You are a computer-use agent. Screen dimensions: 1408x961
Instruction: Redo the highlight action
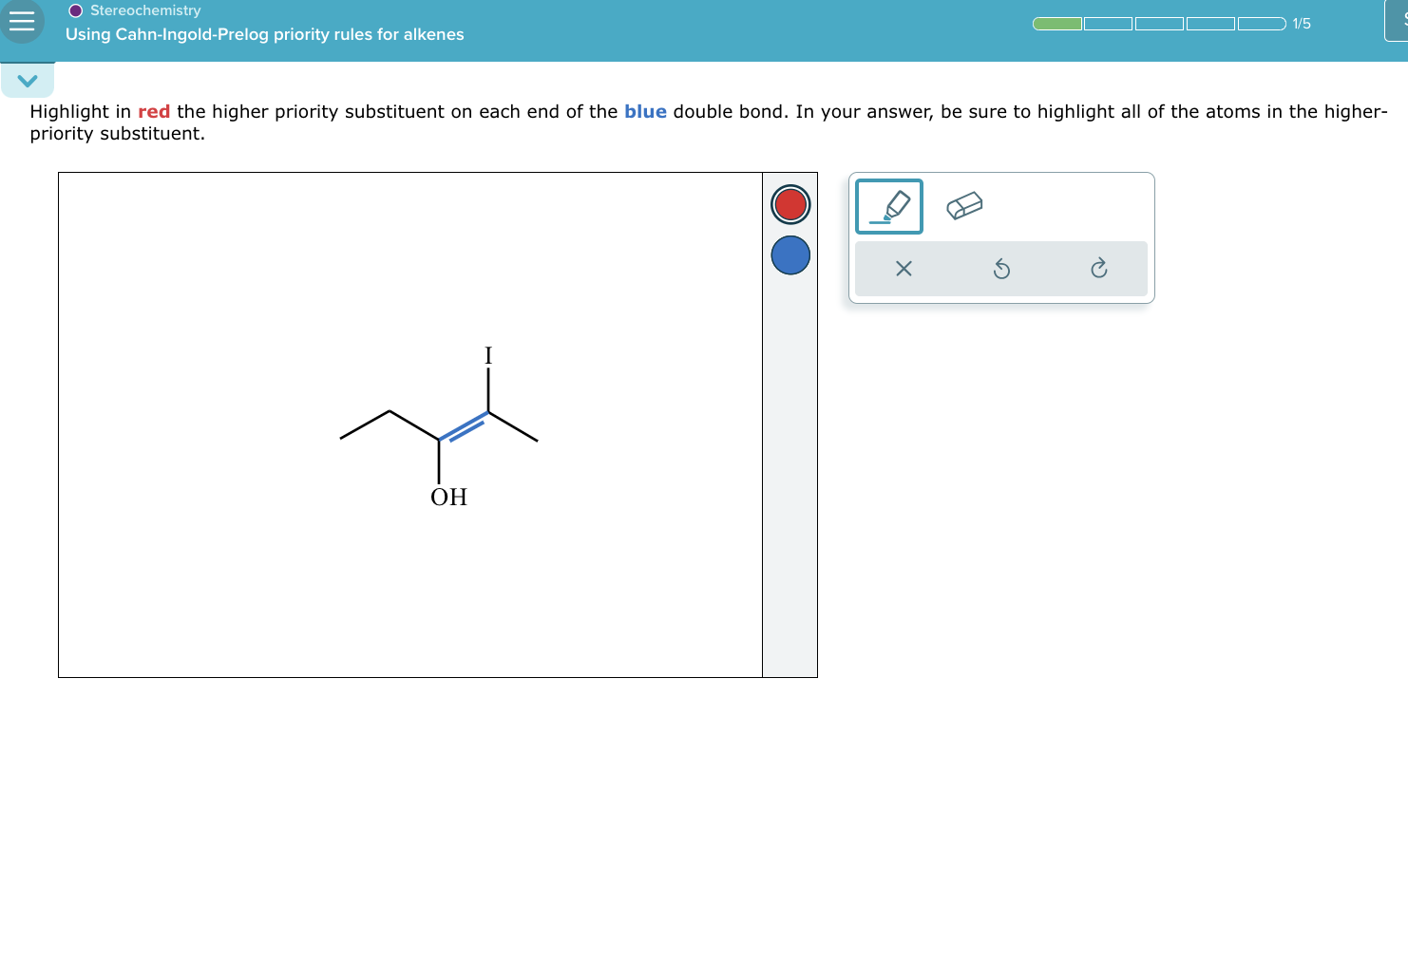tap(1099, 269)
